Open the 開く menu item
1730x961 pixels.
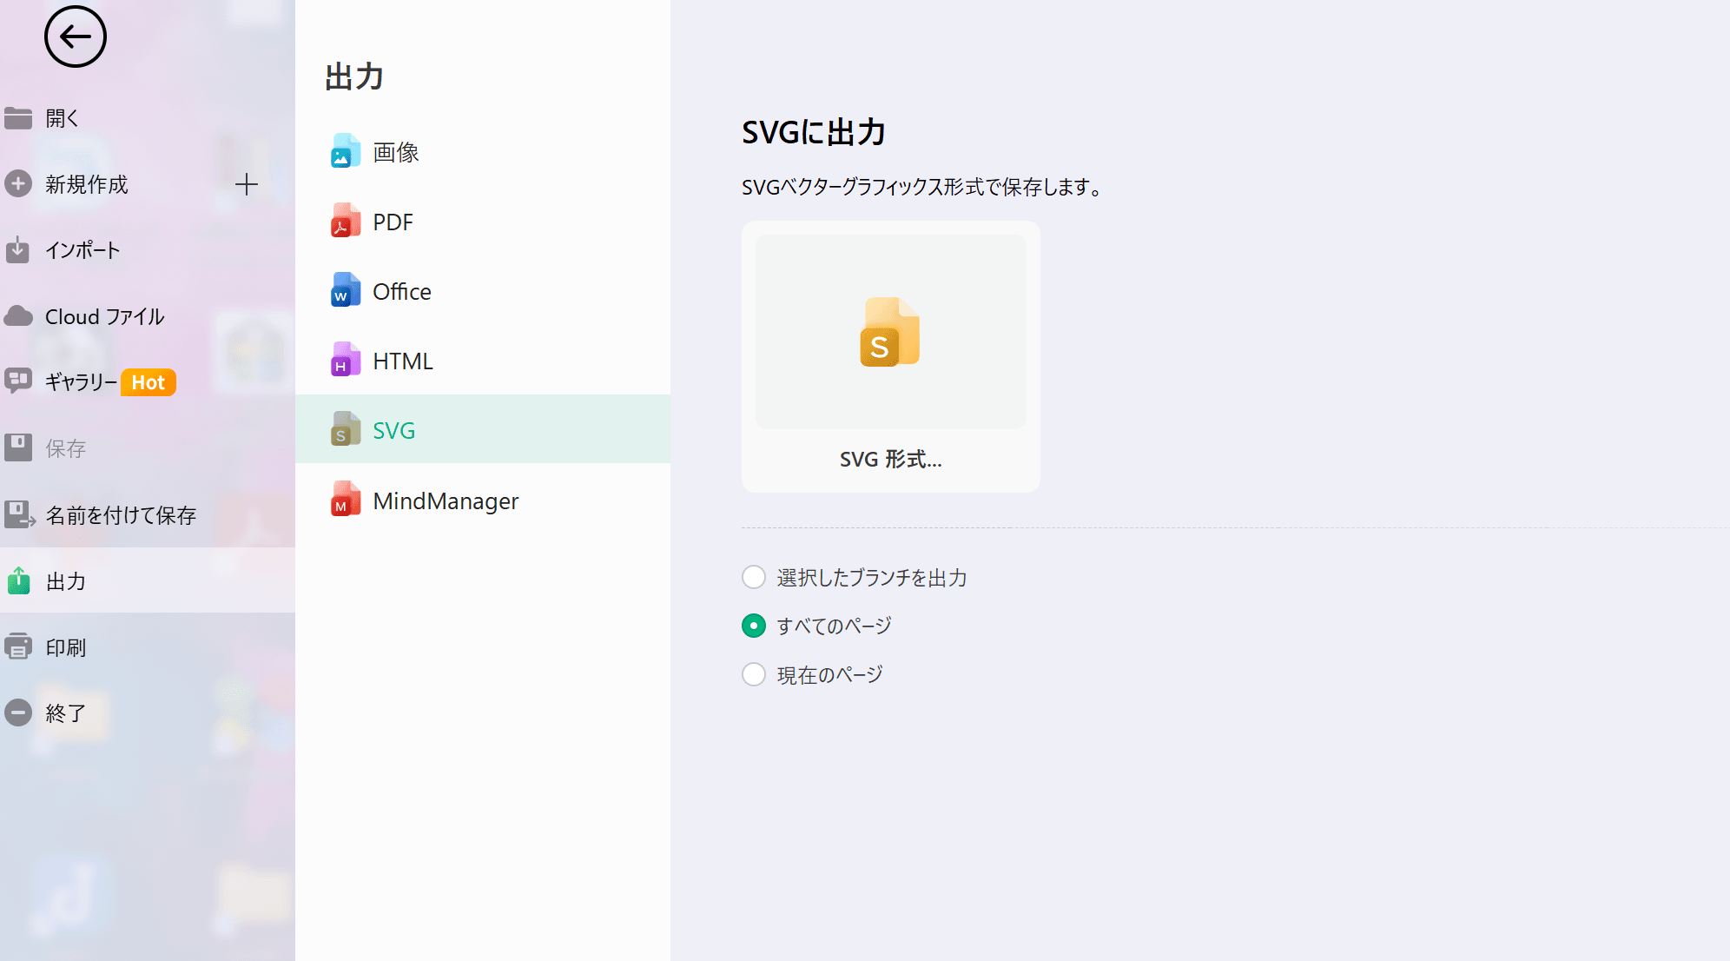[148, 118]
